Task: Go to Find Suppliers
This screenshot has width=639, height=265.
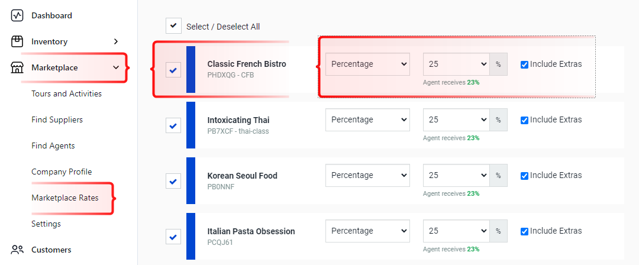Action: point(57,120)
